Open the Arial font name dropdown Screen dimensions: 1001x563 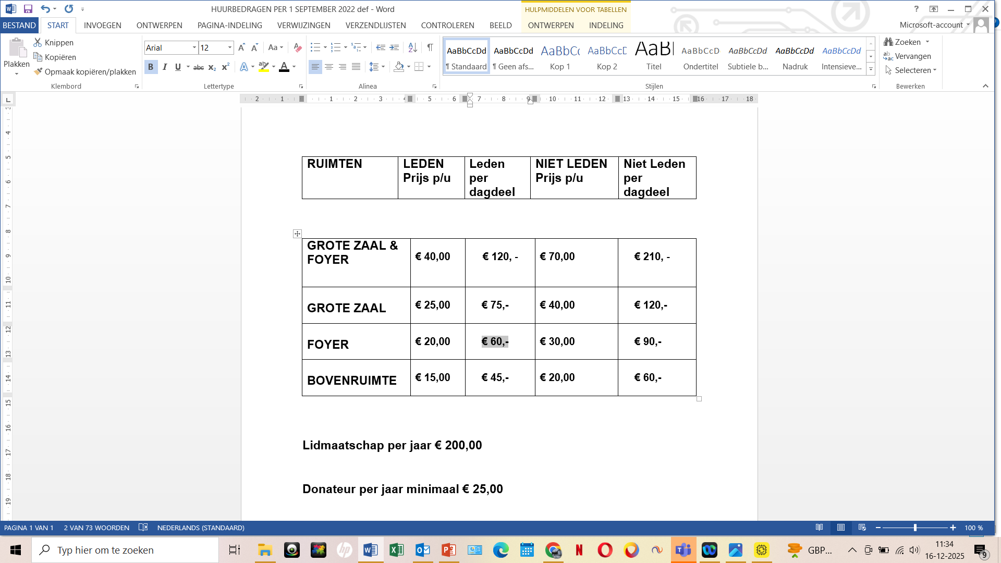(194, 47)
